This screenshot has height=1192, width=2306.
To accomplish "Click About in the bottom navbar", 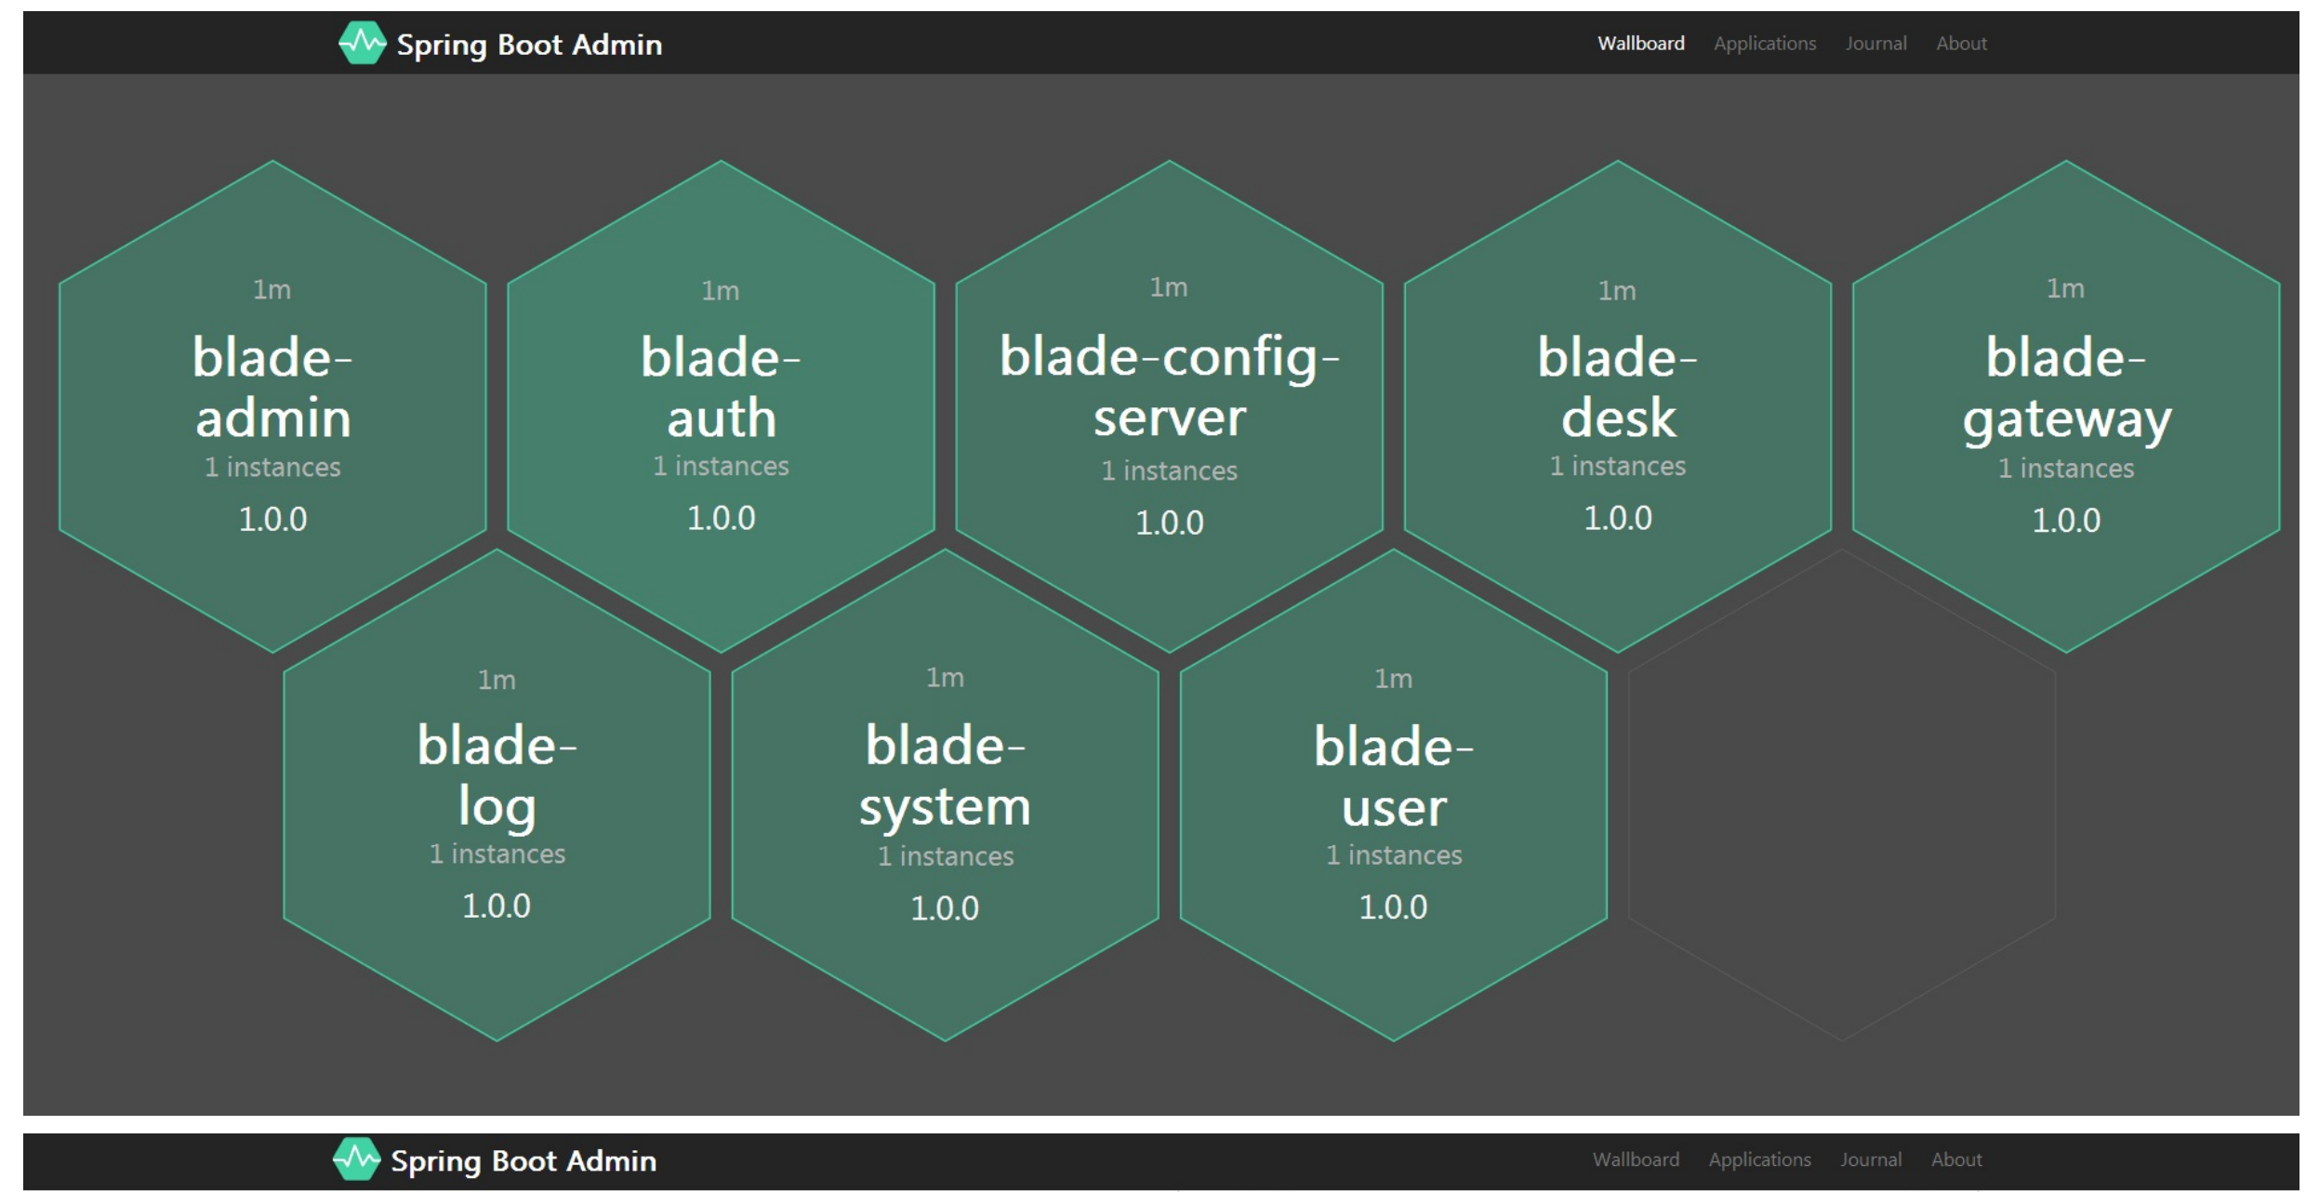I will tap(1956, 1159).
